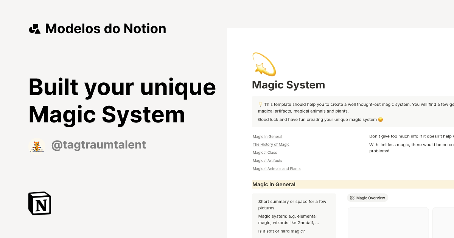The image size is (454, 238).
Task: Open the Magical Artifacts link
Action: pyautogui.click(x=267, y=161)
